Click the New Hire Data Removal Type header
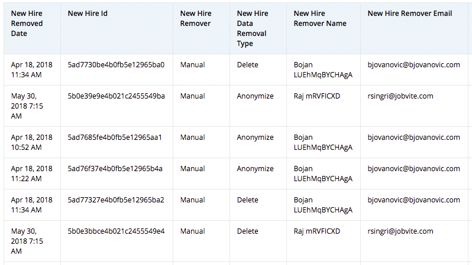 [253, 28]
